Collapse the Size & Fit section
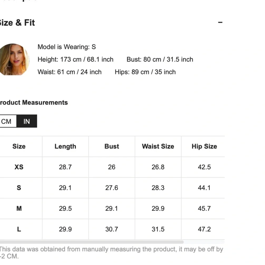Image resolution: width=265 pixels, height=265 pixels. (220, 23)
